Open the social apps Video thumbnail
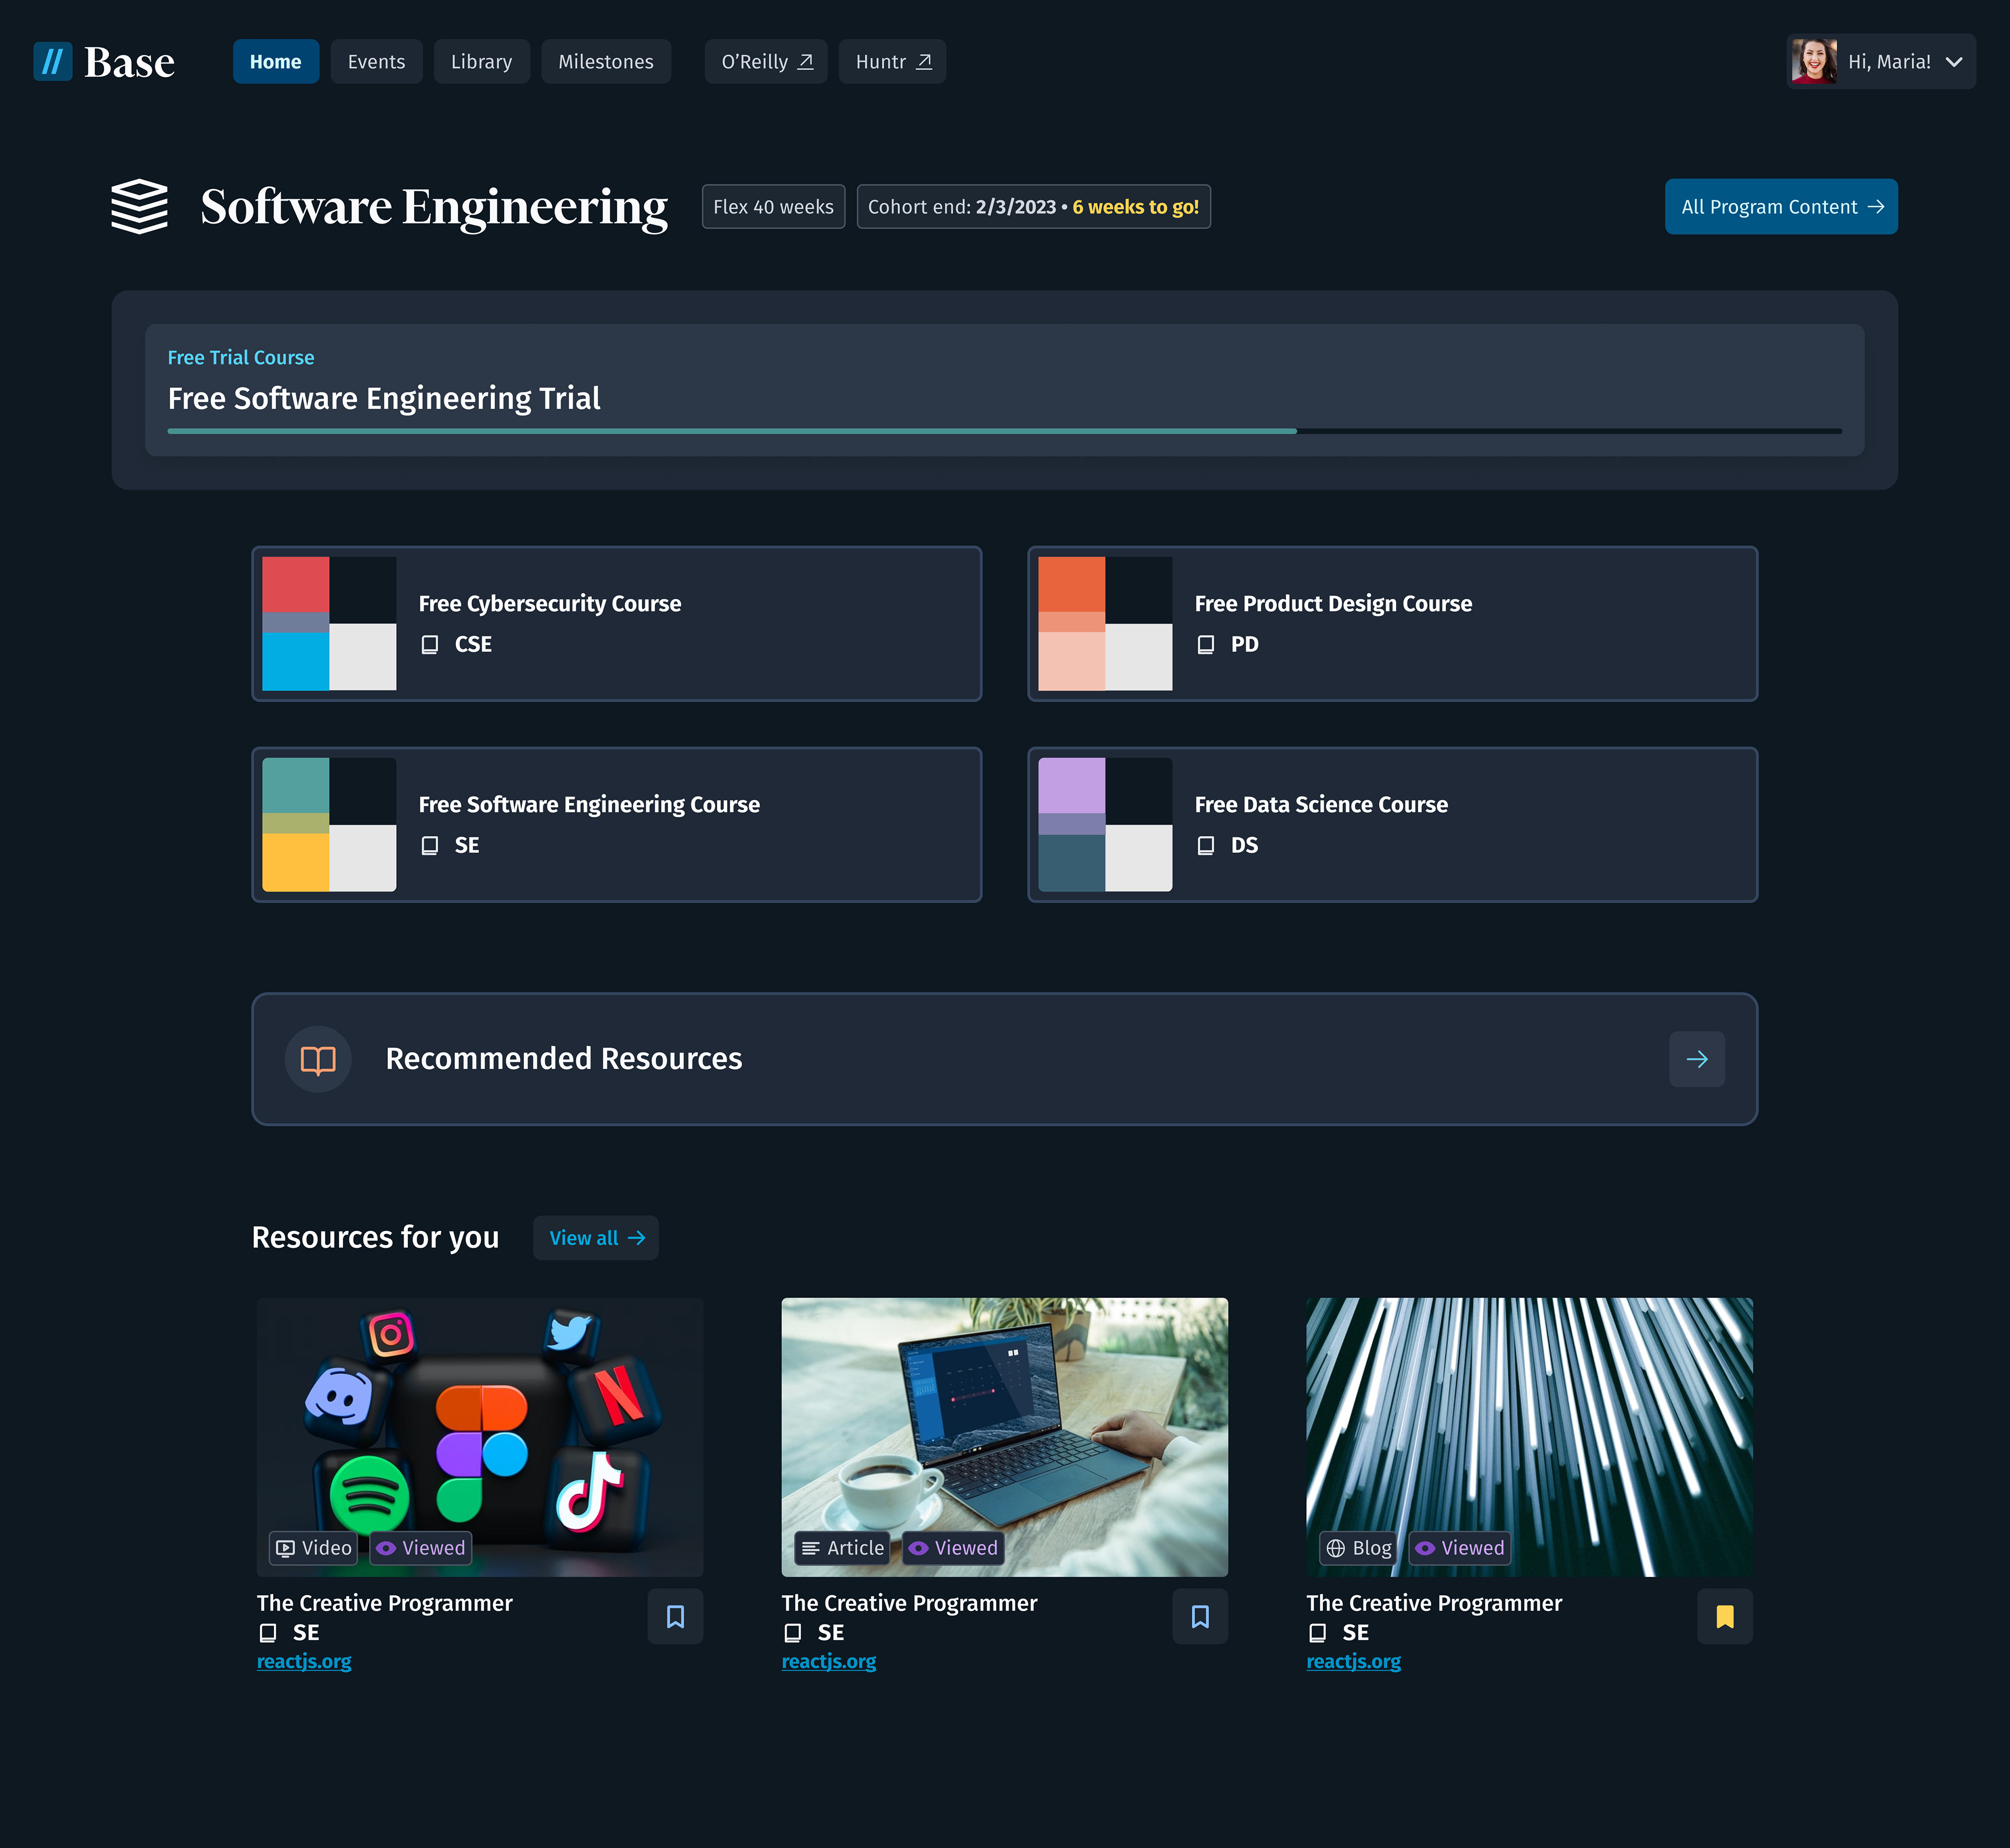This screenshot has width=2010, height=1848. coord(480,1437)
